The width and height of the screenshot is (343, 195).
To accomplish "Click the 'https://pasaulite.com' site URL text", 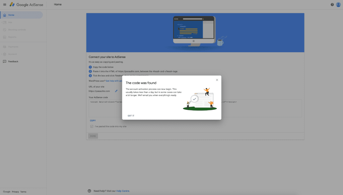I will (x=99, y=91).
